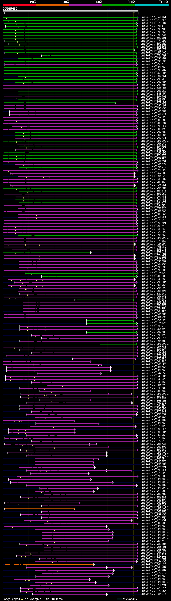Viewport: 171px width, 601px height.
Task: Select the UniRef100_Q6DBD5 label
Action: (153, 73)
